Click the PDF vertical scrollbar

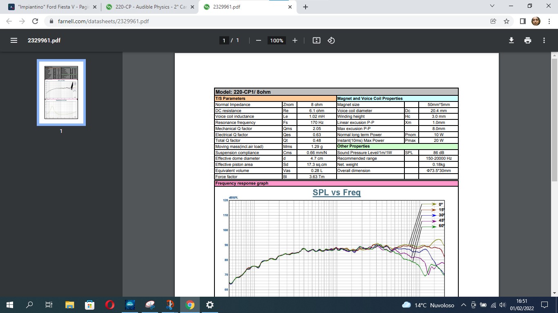[x=554, y=120]
